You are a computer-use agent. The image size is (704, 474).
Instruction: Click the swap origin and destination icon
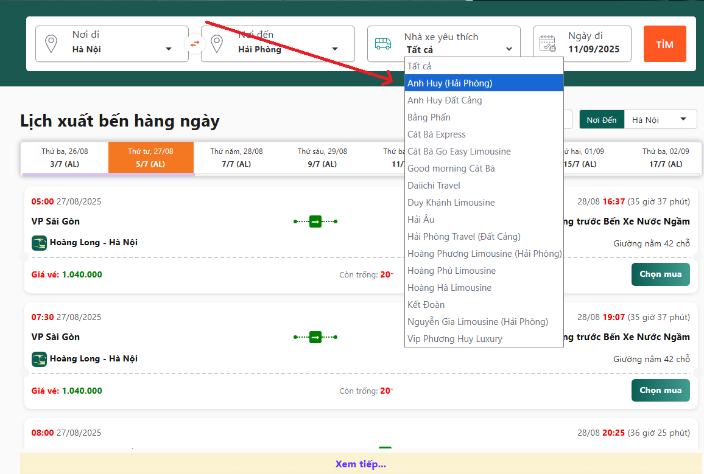tap(195, 44)
